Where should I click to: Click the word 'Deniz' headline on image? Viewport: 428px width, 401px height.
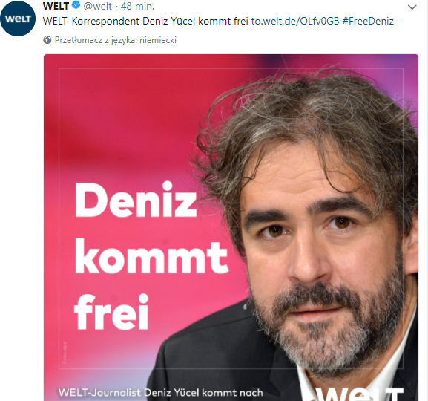136,200
